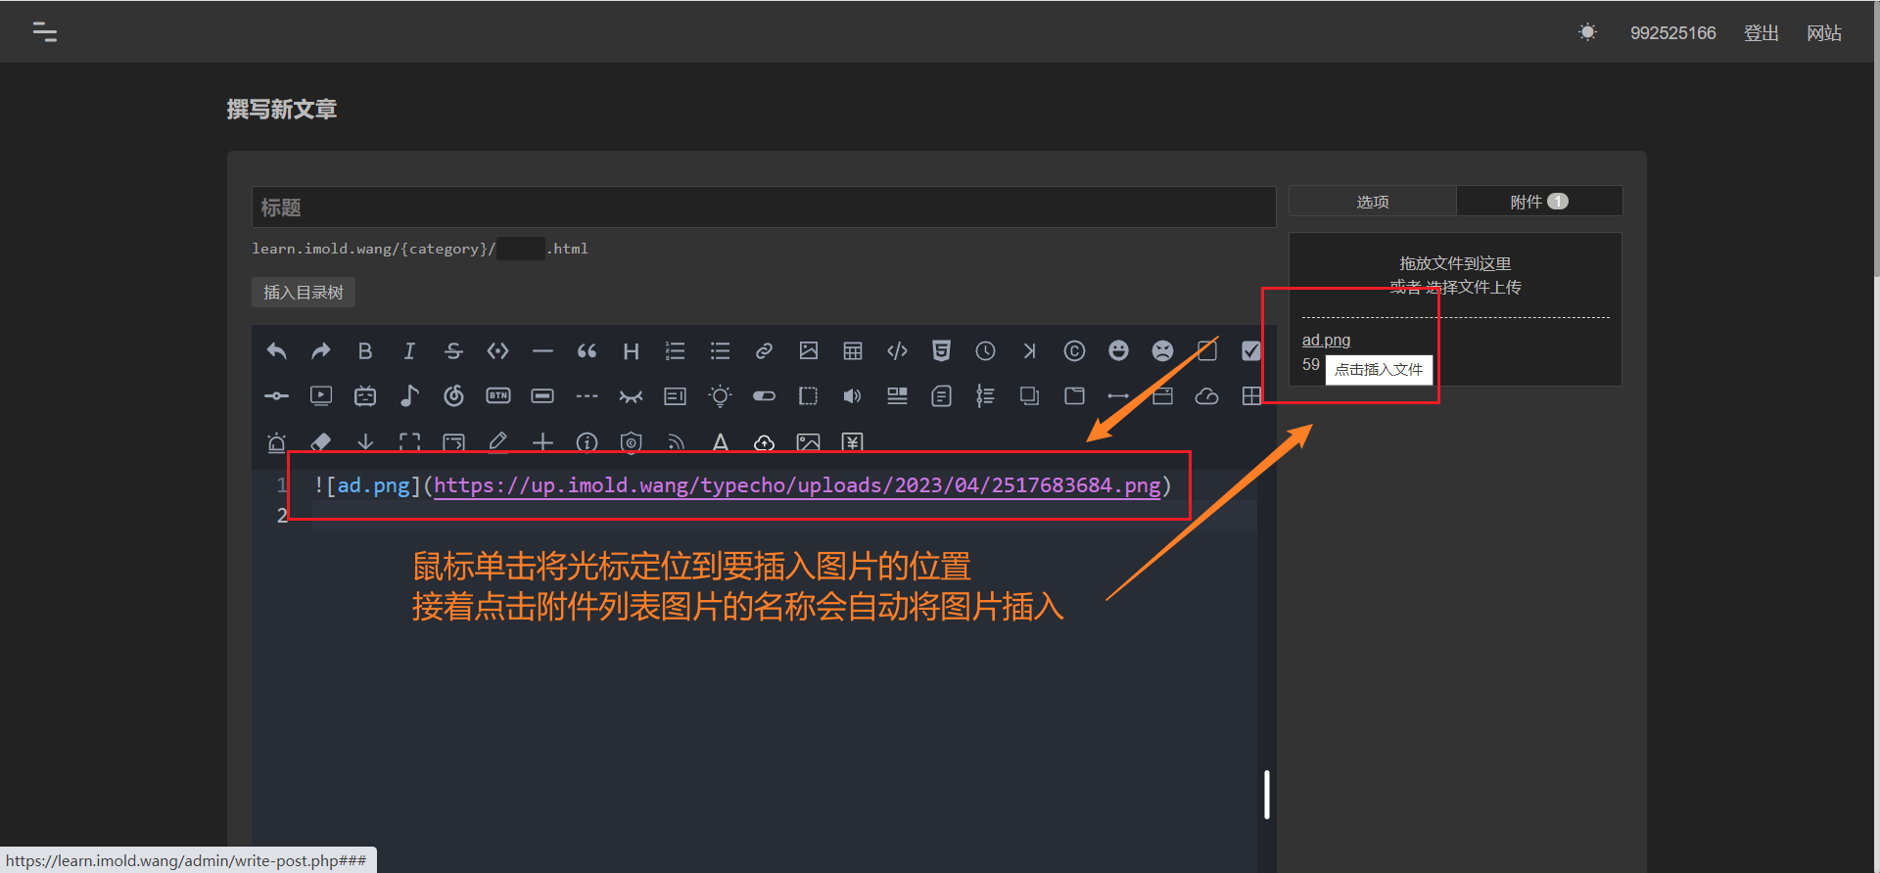Viewport: 1880px width, 873px height.
Task: Clear content with eraser icon
Action: point(320,442)
